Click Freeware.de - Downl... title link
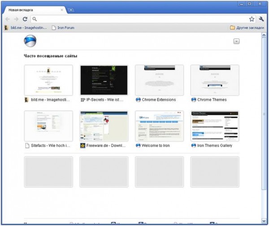The width and height of the screenshot is (269, 226). [106, 146]
